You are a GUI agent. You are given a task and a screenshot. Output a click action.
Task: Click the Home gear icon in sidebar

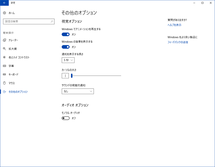(x=4, y=13)
